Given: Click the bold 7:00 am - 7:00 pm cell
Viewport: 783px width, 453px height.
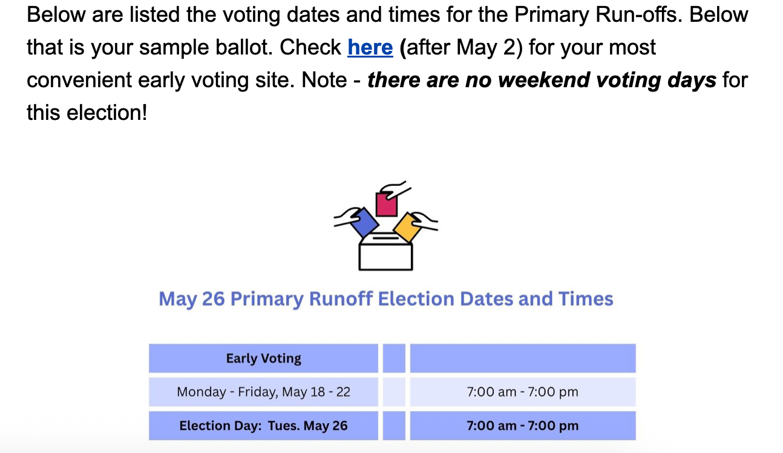Looking at the screenshot, I should [523, 426].
